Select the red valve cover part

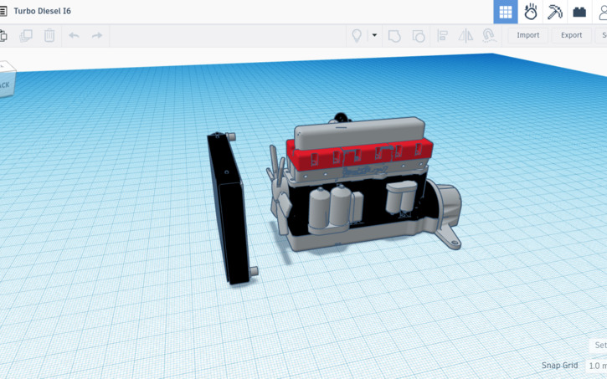[x=360, y=156]
